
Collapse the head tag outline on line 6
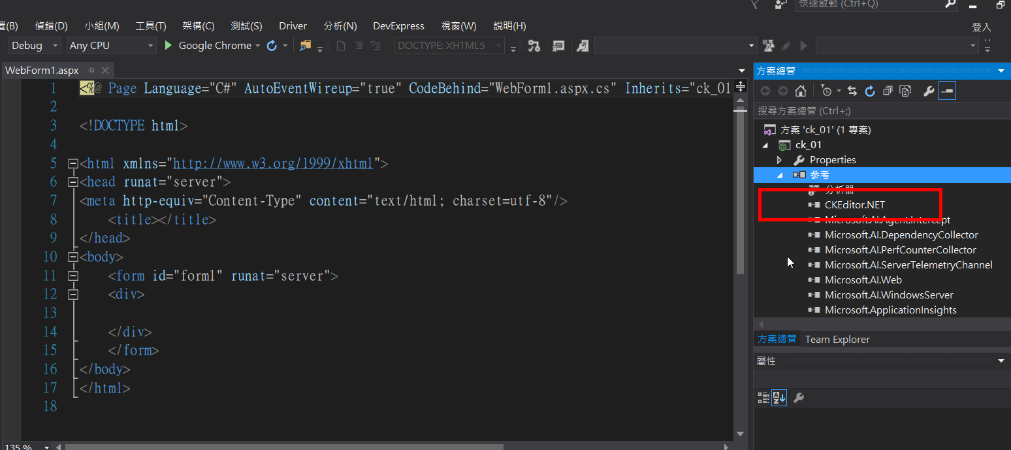(x=72, y=182)
